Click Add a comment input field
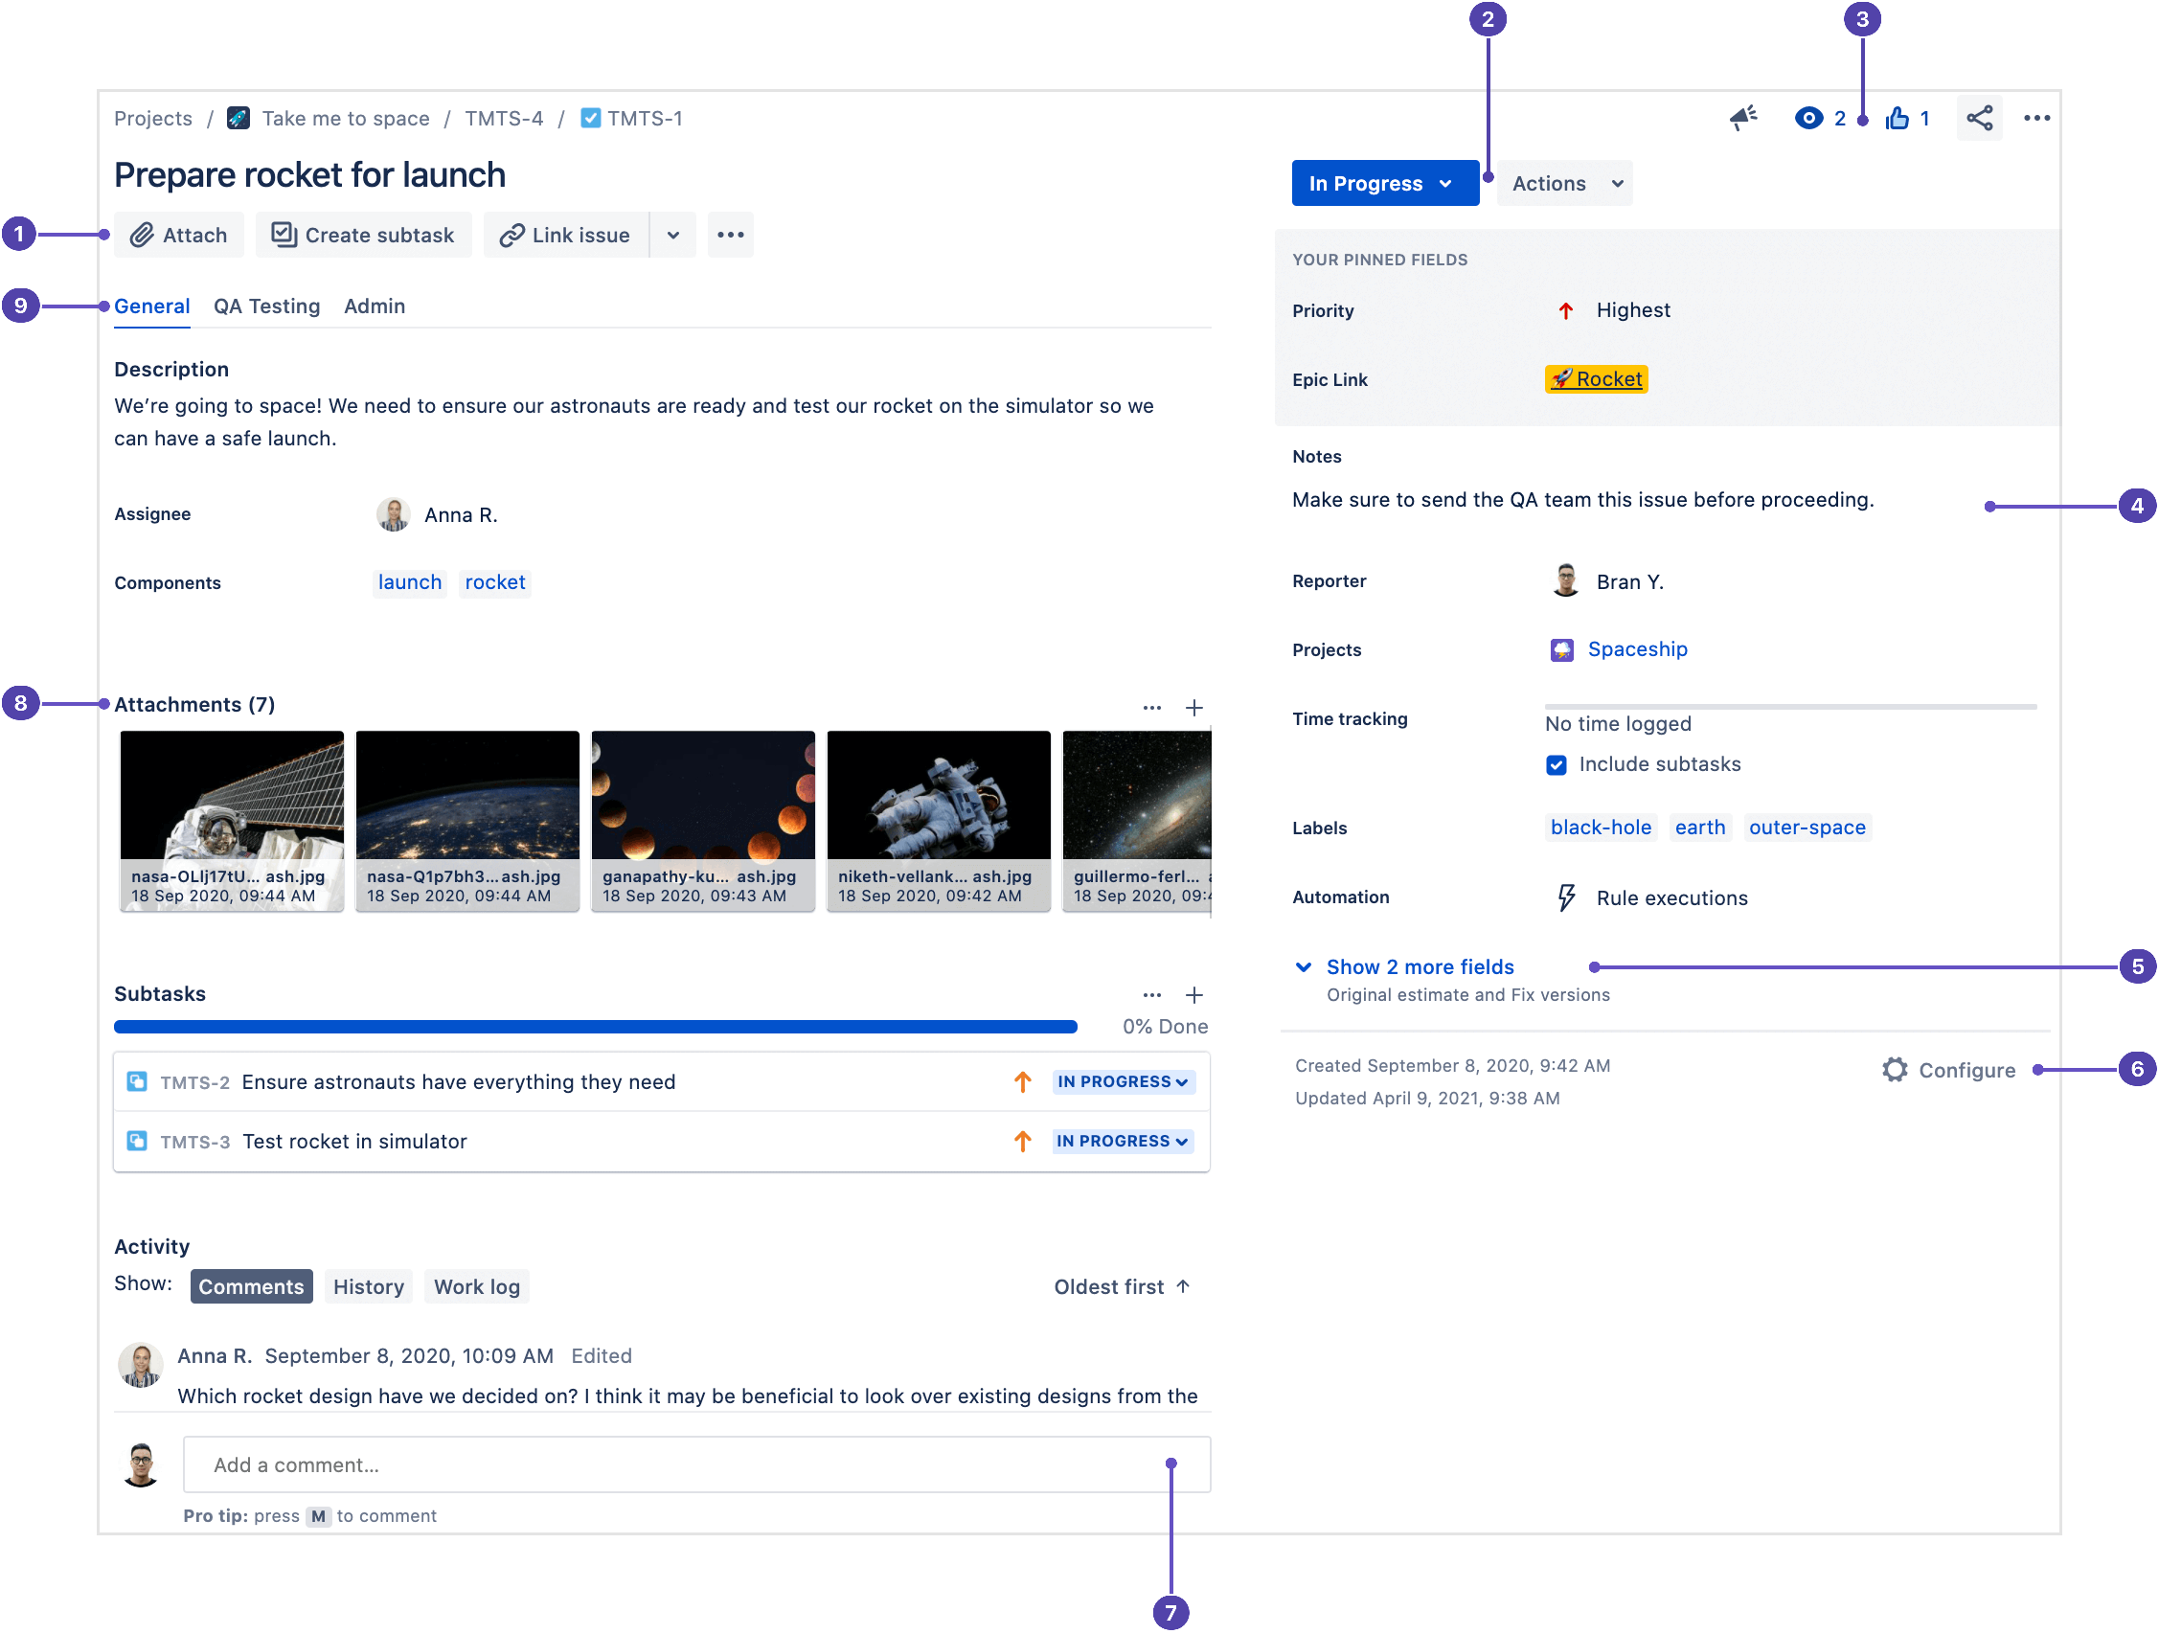The width and height of the screenshot is (2159, 1634). coord(693,1464)
